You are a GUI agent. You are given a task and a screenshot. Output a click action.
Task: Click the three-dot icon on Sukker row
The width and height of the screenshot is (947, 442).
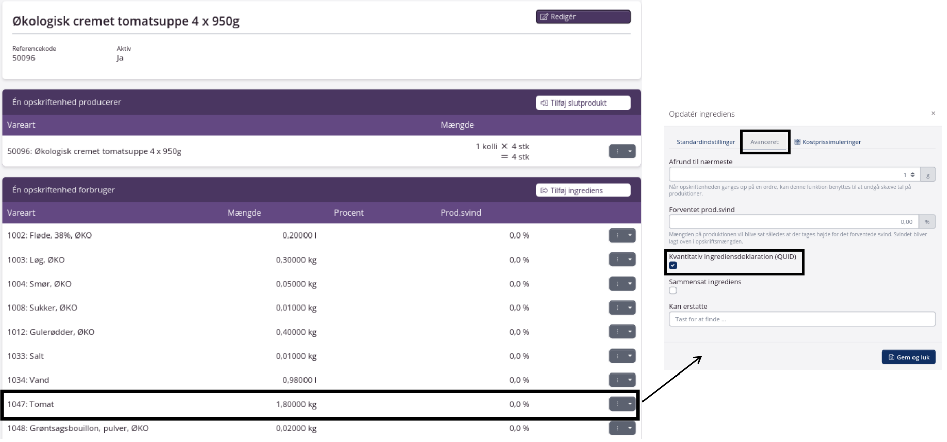pos(617,308)
